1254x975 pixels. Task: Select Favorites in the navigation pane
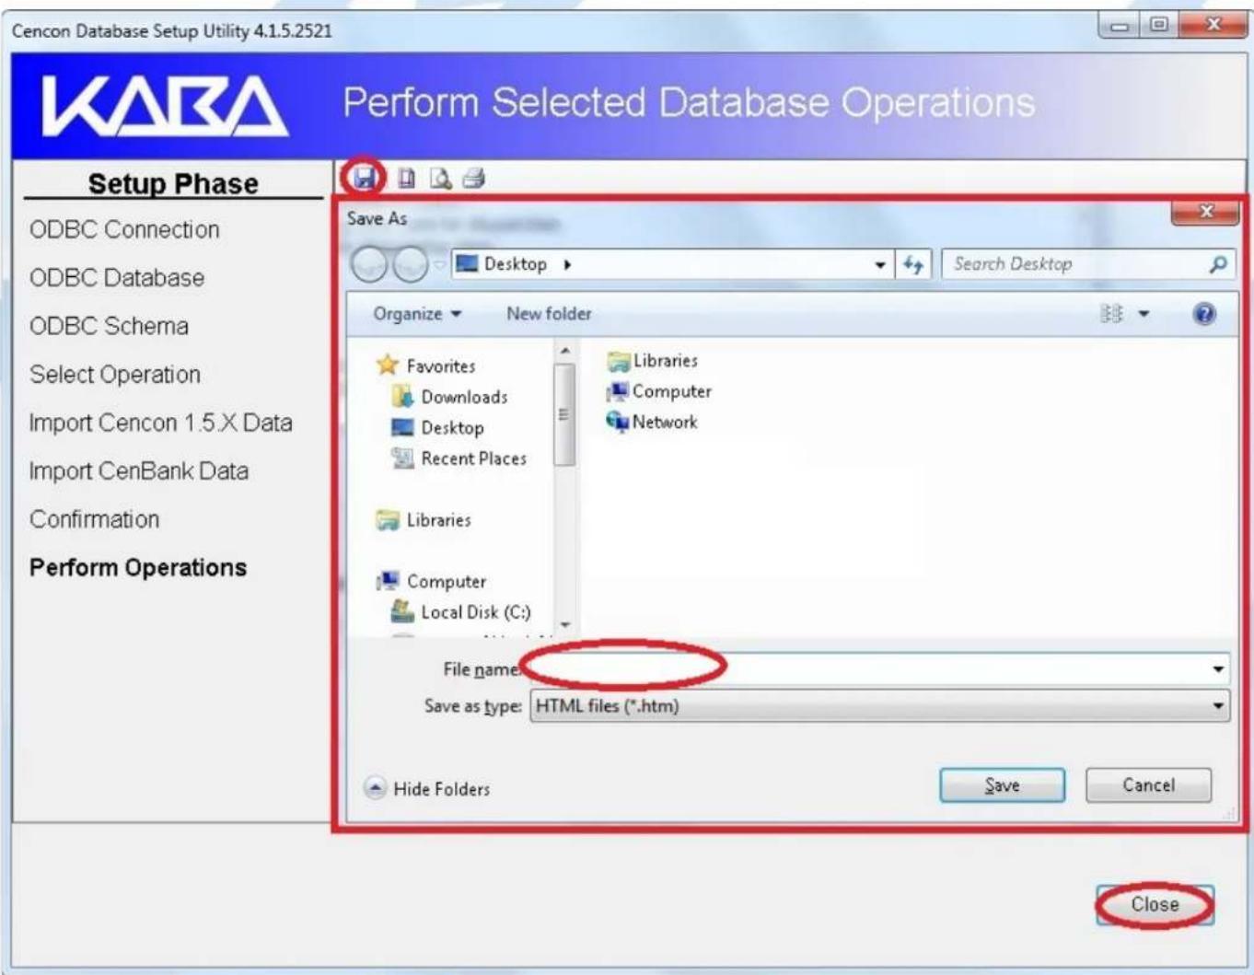[425, 366]
